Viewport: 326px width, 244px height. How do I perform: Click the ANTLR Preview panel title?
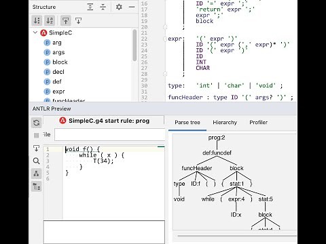(52, 108)
